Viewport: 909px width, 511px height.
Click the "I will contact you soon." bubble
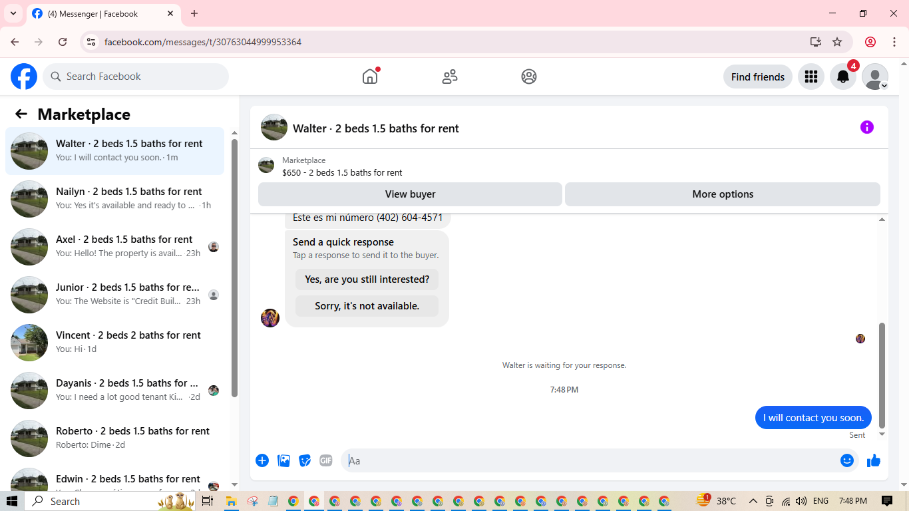pyautogui.click(x=813, y=418)
